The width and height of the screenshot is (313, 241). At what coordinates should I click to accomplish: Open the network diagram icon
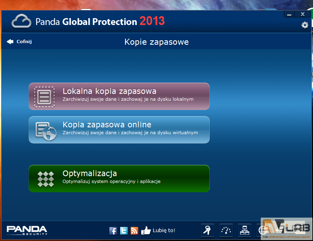tap(244, 230)
